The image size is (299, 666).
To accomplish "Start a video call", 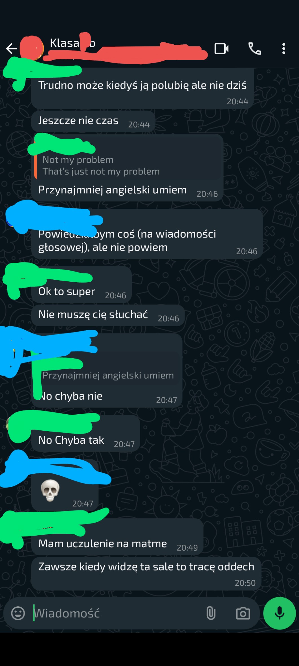I will coord(222,49).
